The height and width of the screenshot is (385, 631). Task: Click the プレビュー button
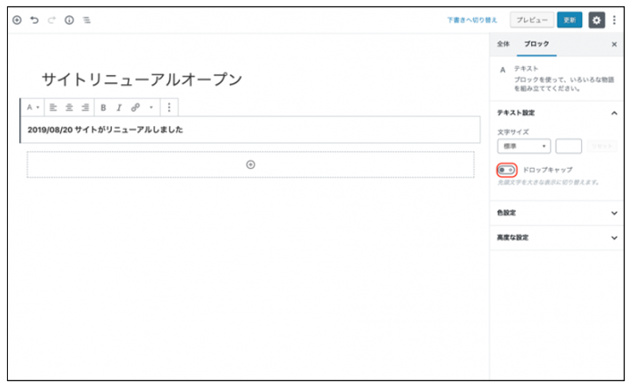point(530,20)
